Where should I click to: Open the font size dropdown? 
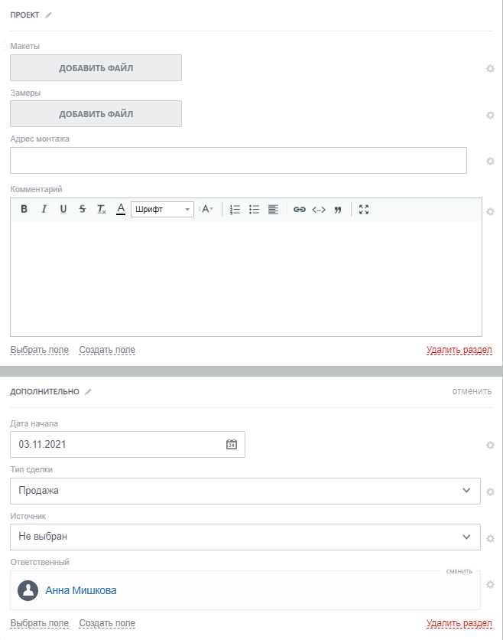(x=206, y=210)
